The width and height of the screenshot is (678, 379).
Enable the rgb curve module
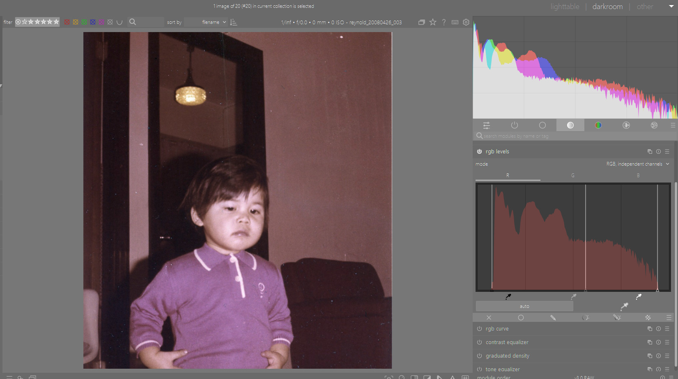click(x=479, y=329)
